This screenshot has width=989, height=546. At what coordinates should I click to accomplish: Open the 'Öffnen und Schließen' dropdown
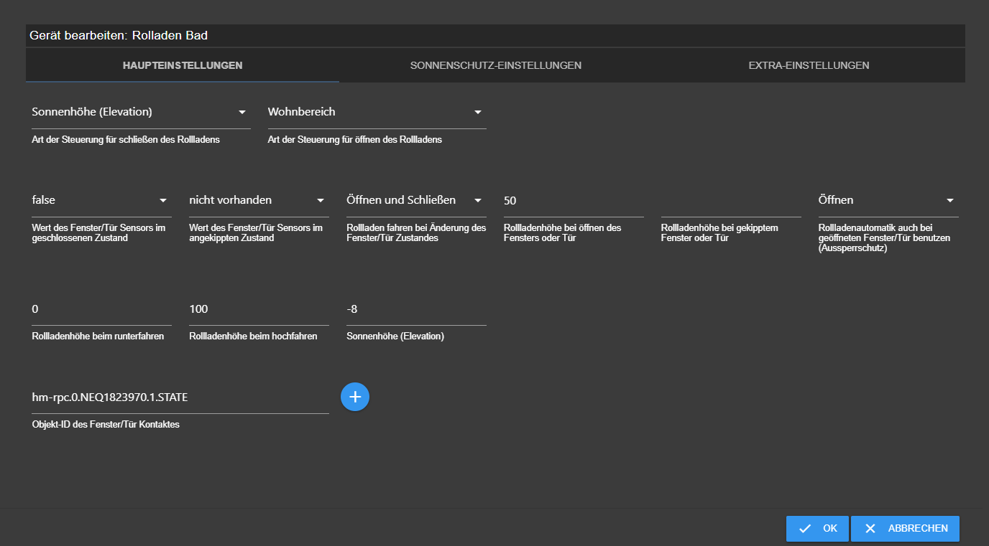tap(416, 201)
